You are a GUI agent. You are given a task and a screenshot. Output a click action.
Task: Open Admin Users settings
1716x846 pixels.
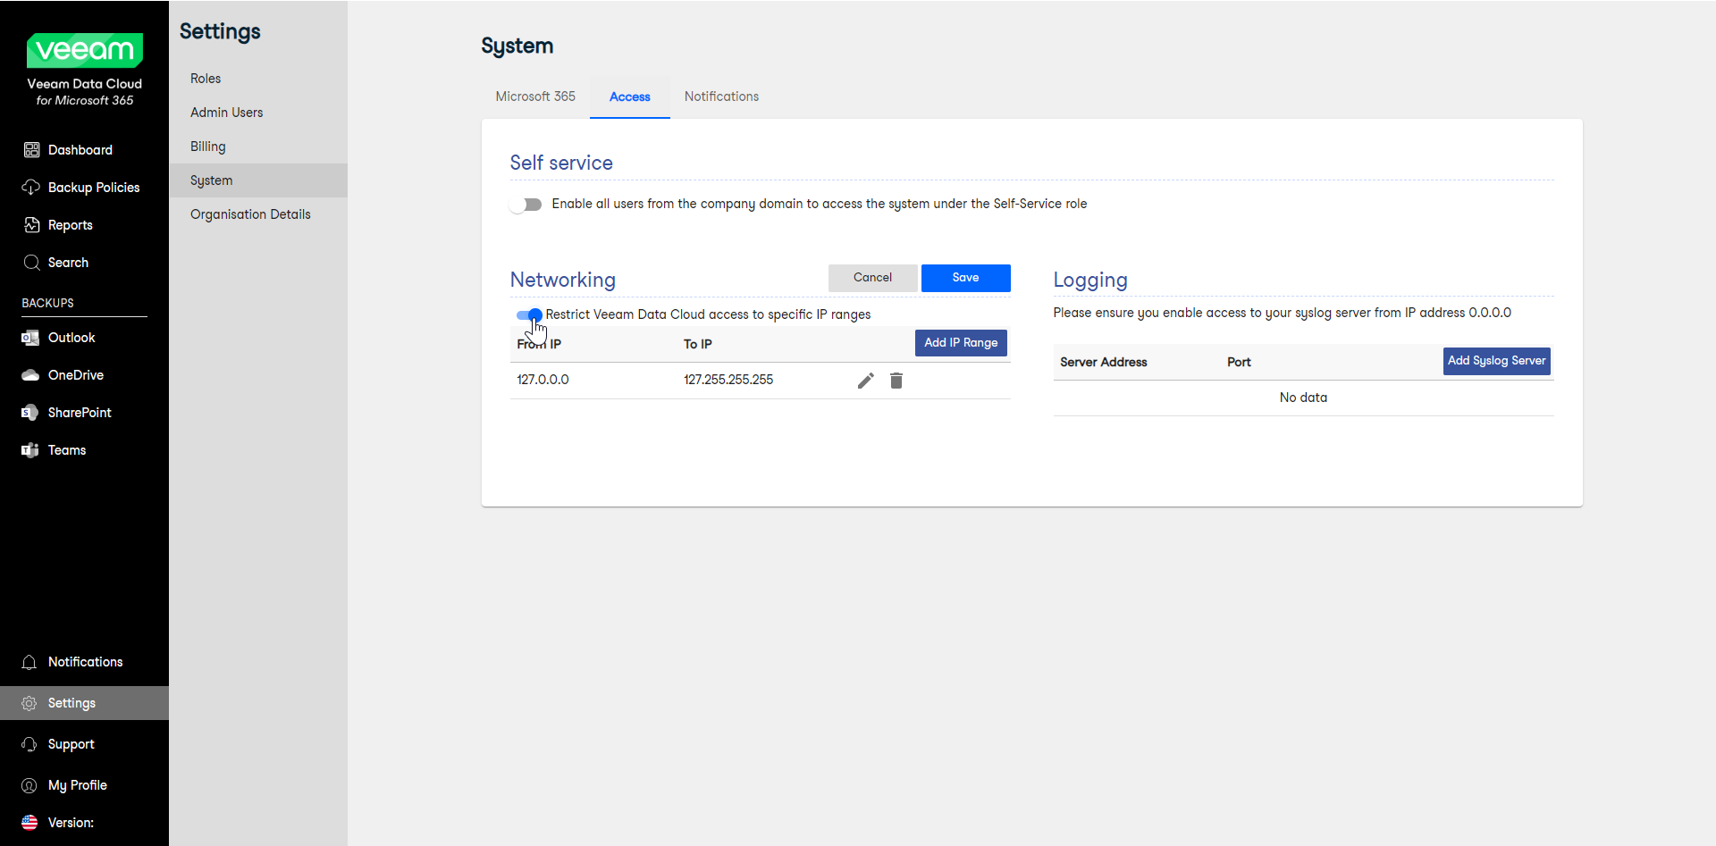point(227,113)
